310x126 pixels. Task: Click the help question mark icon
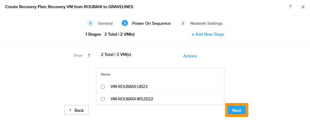pos(290,7)
